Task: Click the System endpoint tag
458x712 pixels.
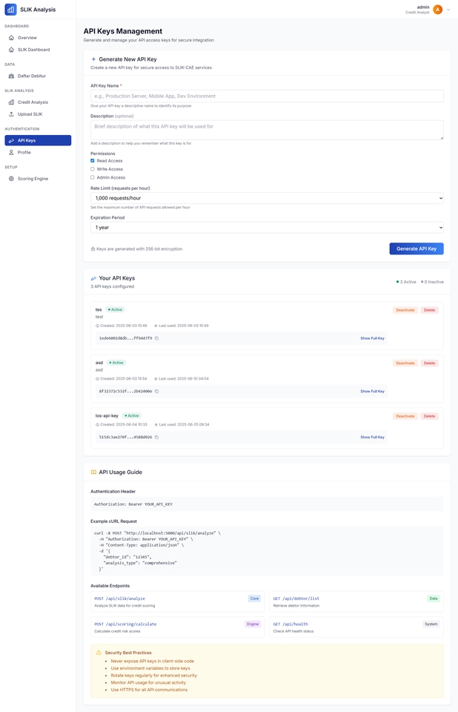Action: (431, 624)
